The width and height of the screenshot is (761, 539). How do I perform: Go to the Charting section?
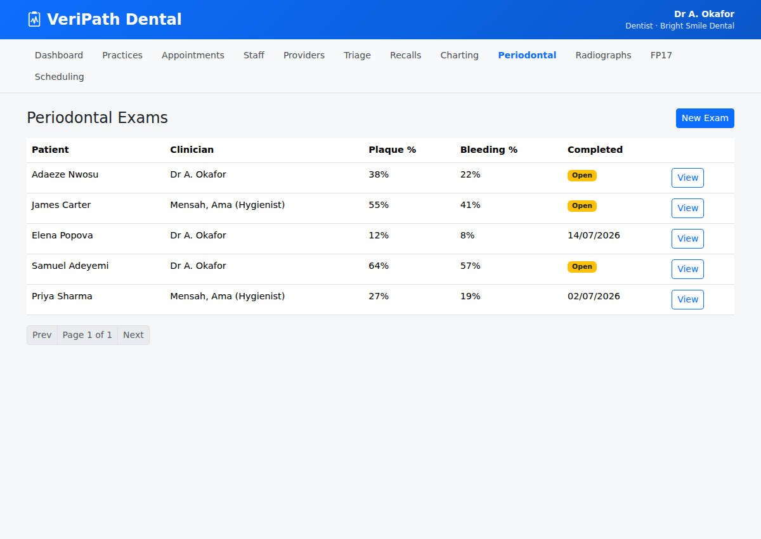[x=459, y=55]
